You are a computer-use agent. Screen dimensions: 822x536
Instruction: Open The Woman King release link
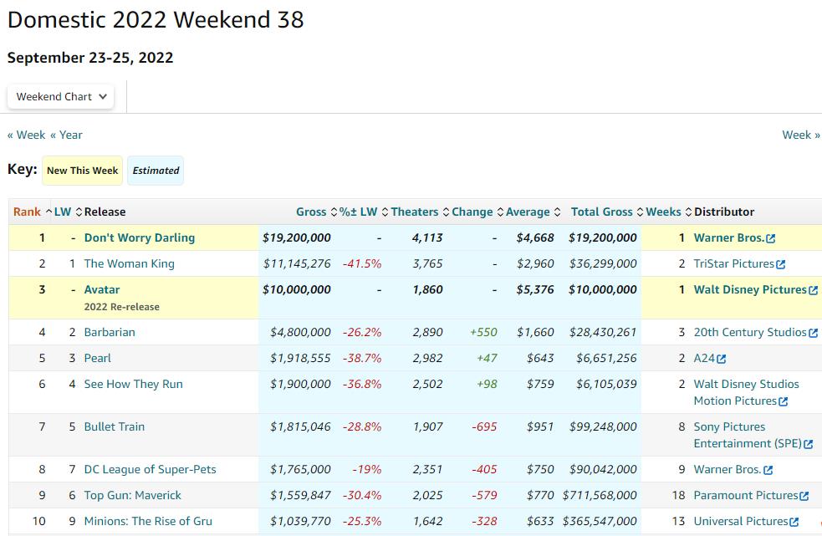(129, 263)
